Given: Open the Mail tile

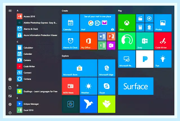Looking at the screenshot, I should (x=98, y=23).
